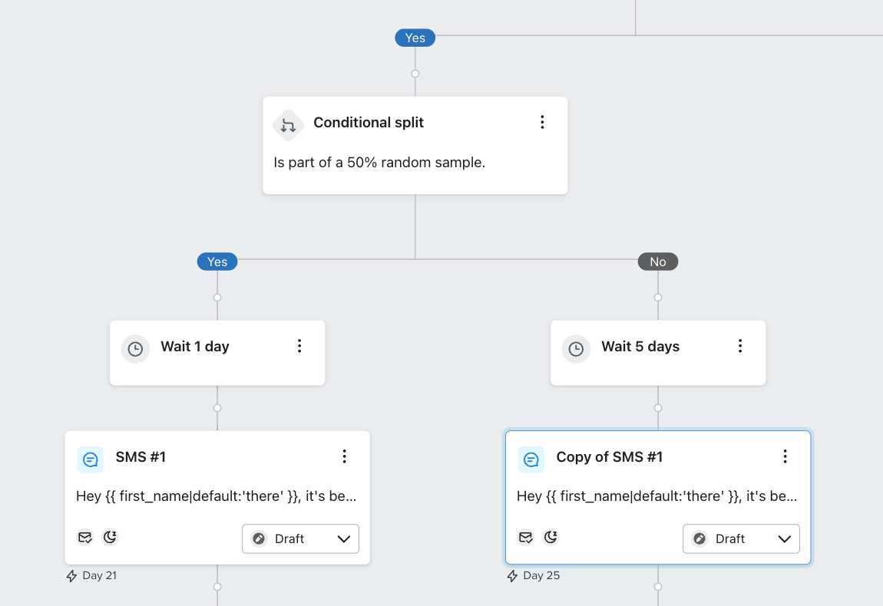Click the Yes branch label above Wait 1 day
The width and height of the screenshot is (883, 606).
217,262
